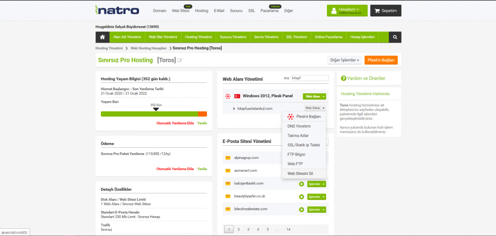Viewport: 496px width, 236px height.
Task: Click Pazarlama in the top menu
Action: tap(269, 11)
